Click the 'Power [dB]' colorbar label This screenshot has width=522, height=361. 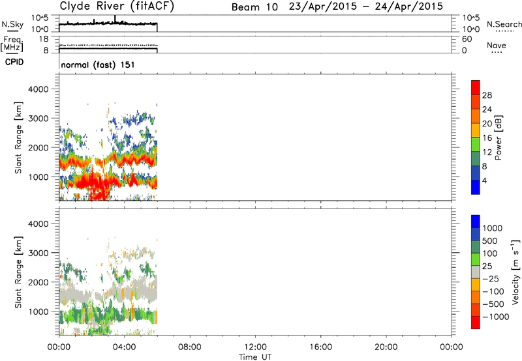pos(499,137)
